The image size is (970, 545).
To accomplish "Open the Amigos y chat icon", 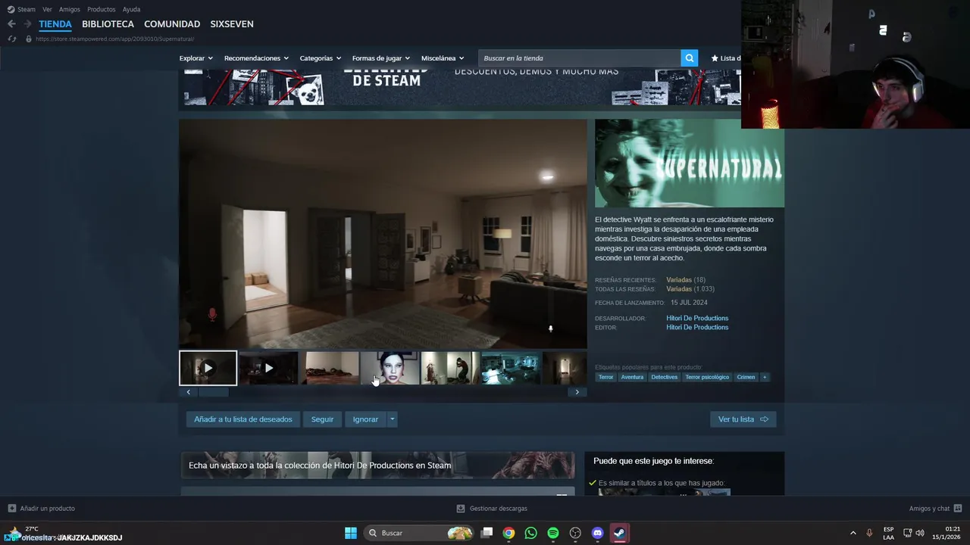I will (958, 509).
